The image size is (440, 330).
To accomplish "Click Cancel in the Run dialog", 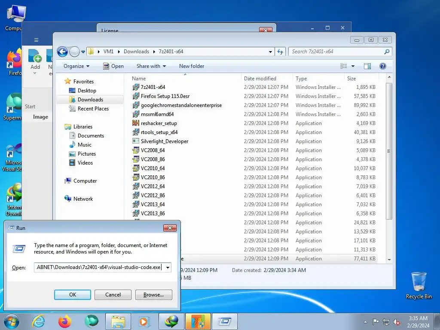I will click(x=113, y=295).
